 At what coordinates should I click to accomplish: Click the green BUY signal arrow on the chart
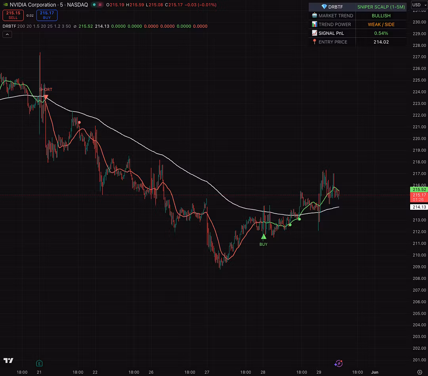tap(264, 237)
